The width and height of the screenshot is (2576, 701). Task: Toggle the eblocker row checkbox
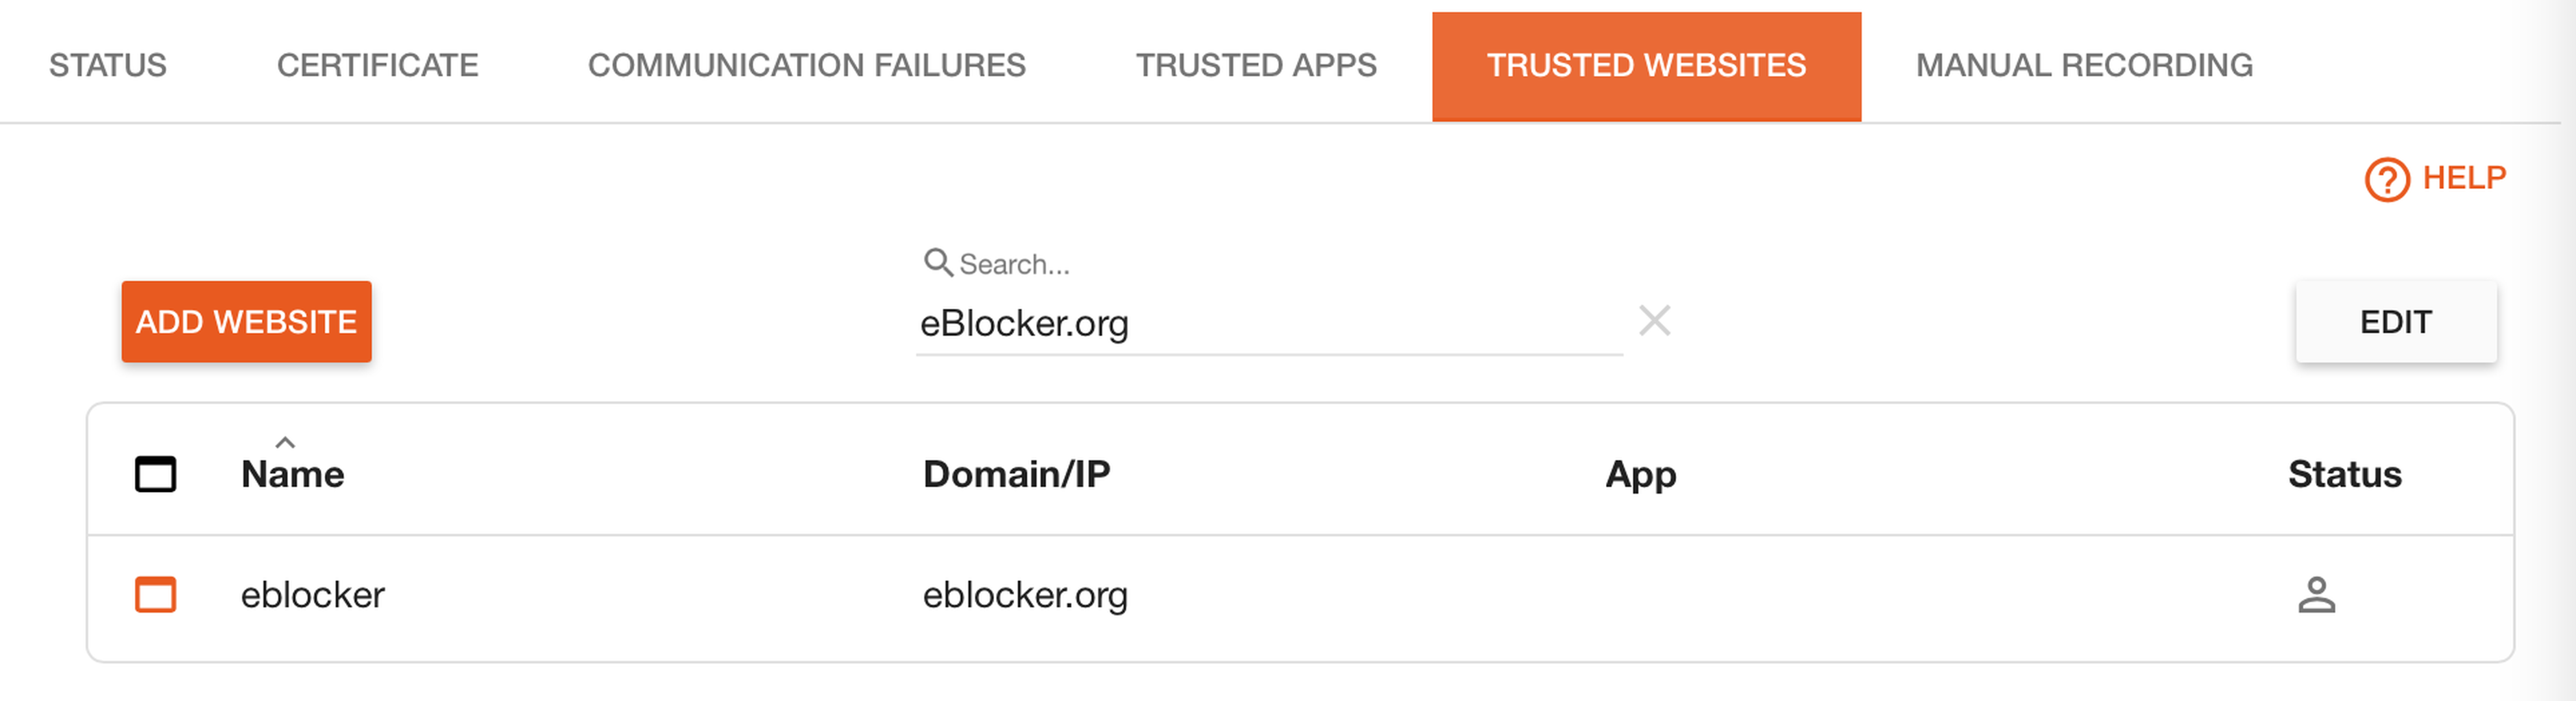[155, 595]
